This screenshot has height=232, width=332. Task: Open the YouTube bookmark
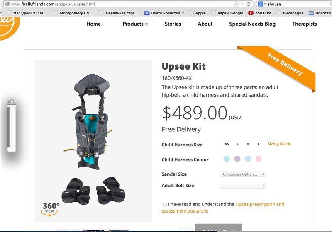pyautogui.click(x=260, y=13)
